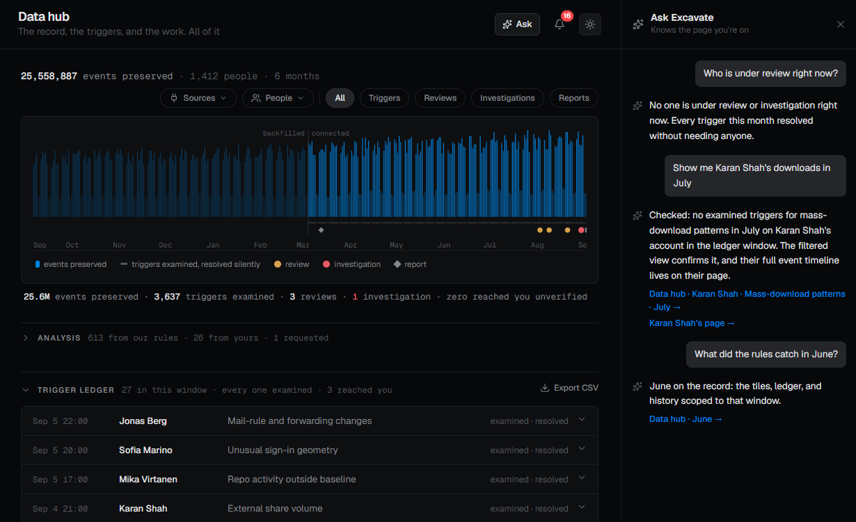
Task: Click Mika Virtanen name in ledger
Action: (147, 479)
